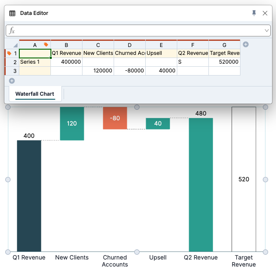This screenshot has height=274, width=276.
Task: Expand the formula bar dropdown chevron
Action: coord(266,30)
